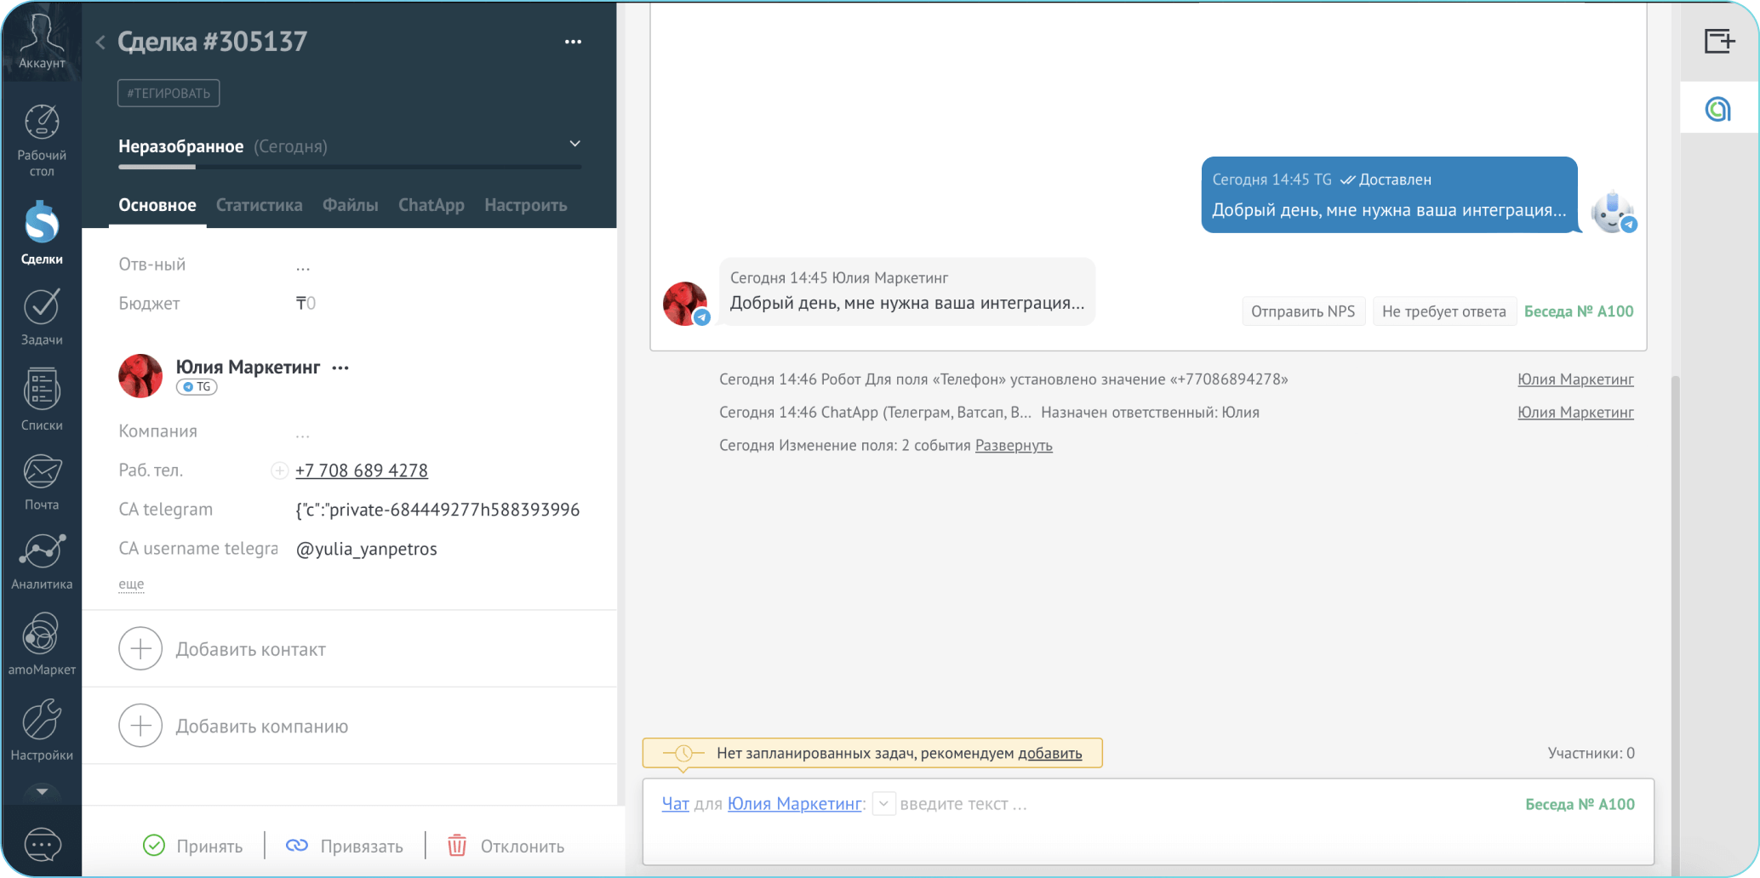Add another work phone via the plus icon
The width and height of the screenshot is (1760, 878).
tap(279, 470)
